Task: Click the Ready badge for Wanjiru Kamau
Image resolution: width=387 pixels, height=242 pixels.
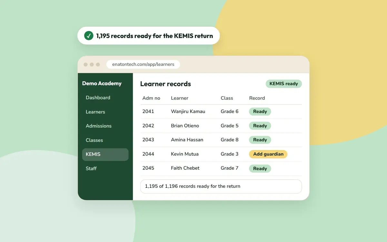Action: coord(260,112)
